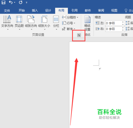The image size is (133, 128).
Task: Click the left indent icon
Action: click(x=97, y=23)
